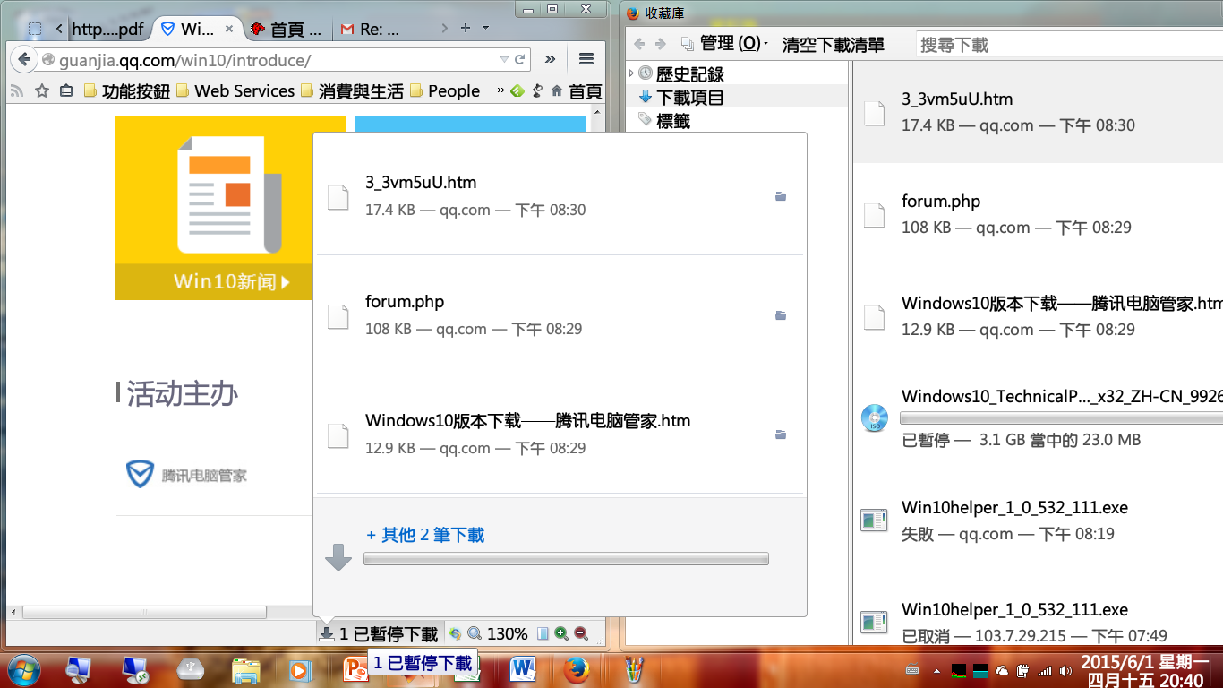The image size is (1223, 688).
Task: Open Firefox from the Windows taskbar
Action: click(577, 669)
